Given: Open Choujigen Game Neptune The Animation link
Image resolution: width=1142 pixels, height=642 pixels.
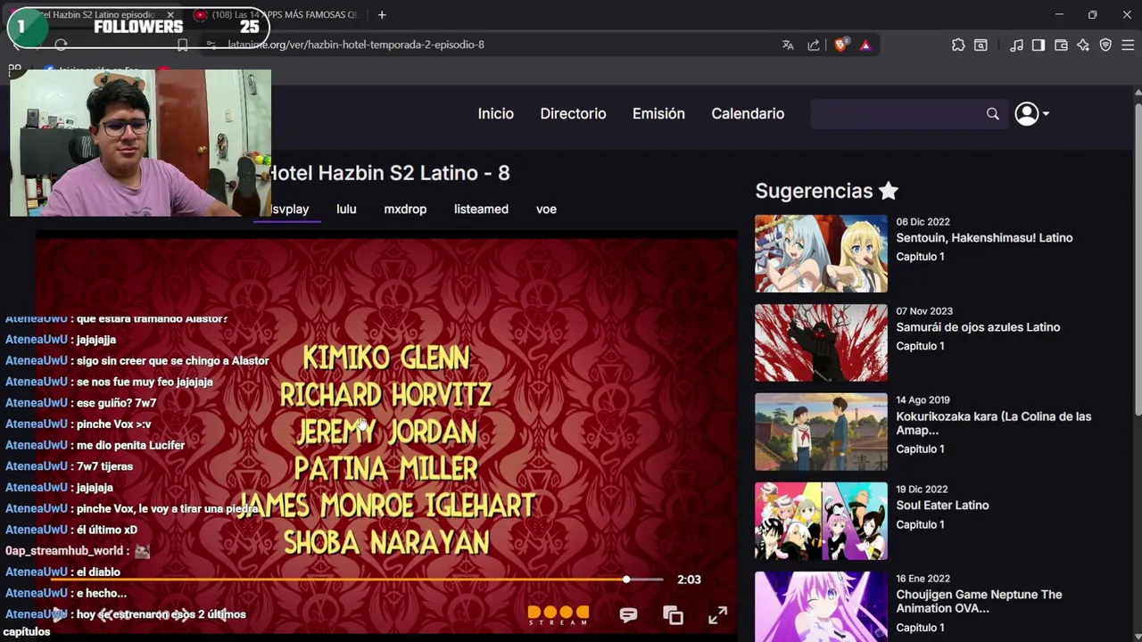Looking at the screenshot, I should [979, 602].
